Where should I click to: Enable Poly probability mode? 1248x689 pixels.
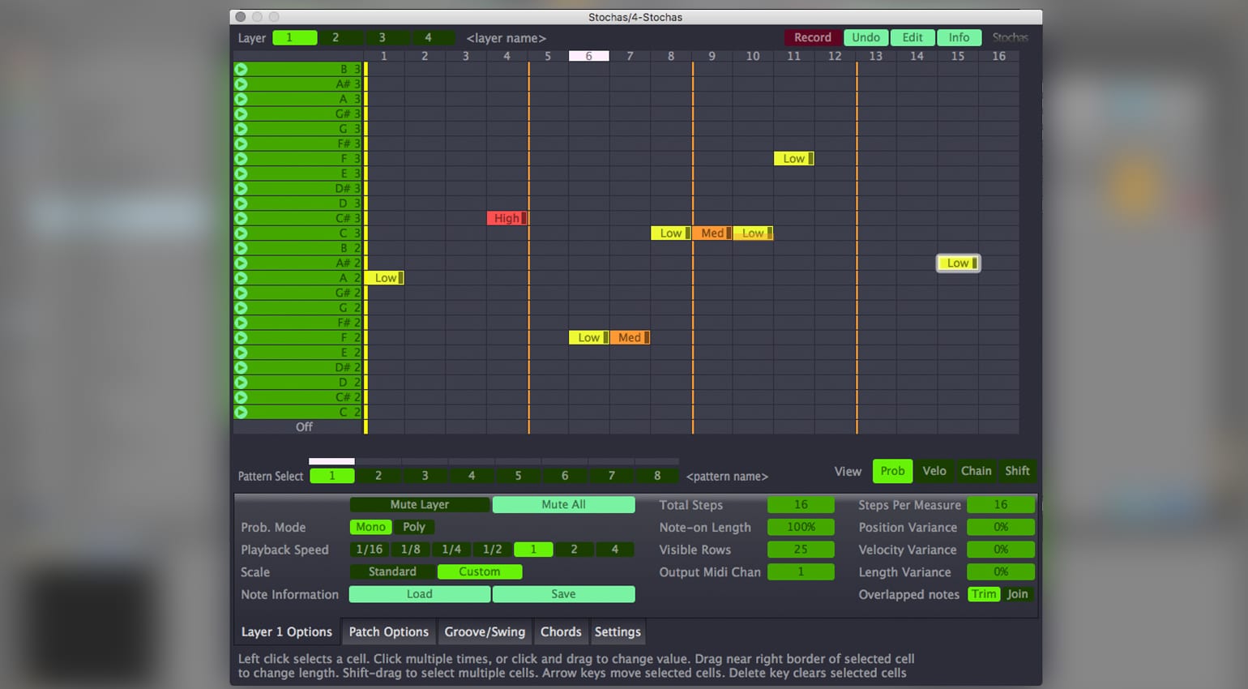click(x=414, y=527)
